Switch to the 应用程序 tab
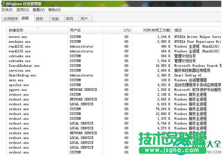 pyautogui.click(x=10, y=19)
